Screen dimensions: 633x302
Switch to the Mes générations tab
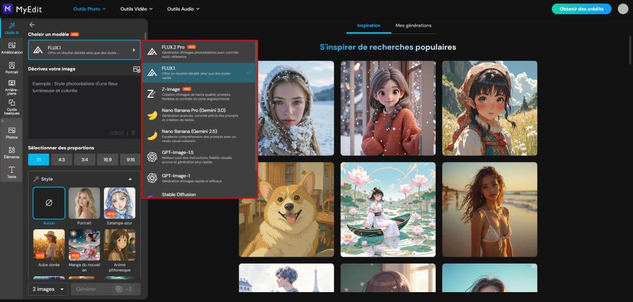coord(413,25)
